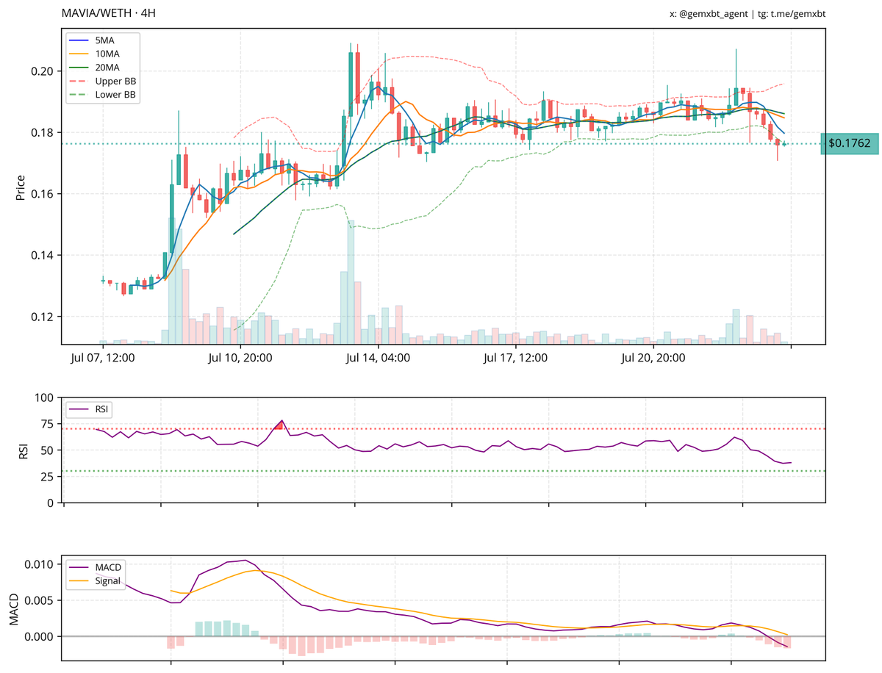Click the Signal legend entry
Image resolution: width=882 pixels, height=673 pixels.
pos(95,581)
